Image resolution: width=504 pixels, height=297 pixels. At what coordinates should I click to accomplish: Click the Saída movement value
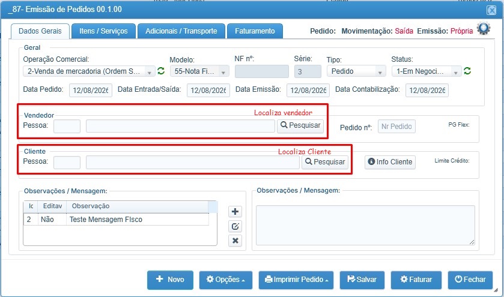coord(404,31)
